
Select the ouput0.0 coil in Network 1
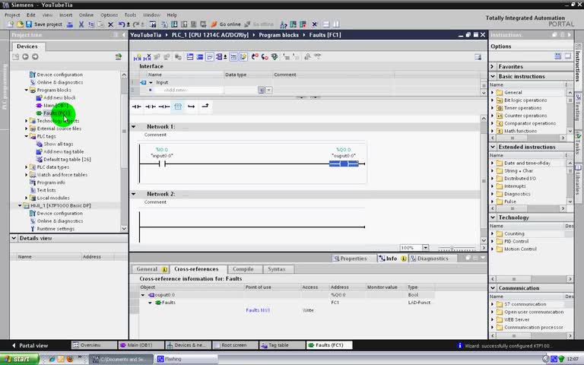344,163
